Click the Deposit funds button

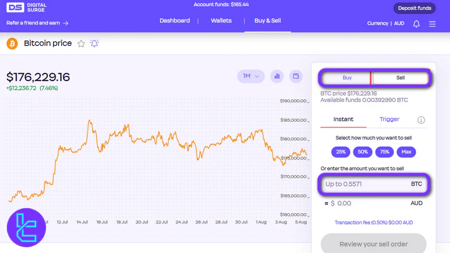pos(414,8)
